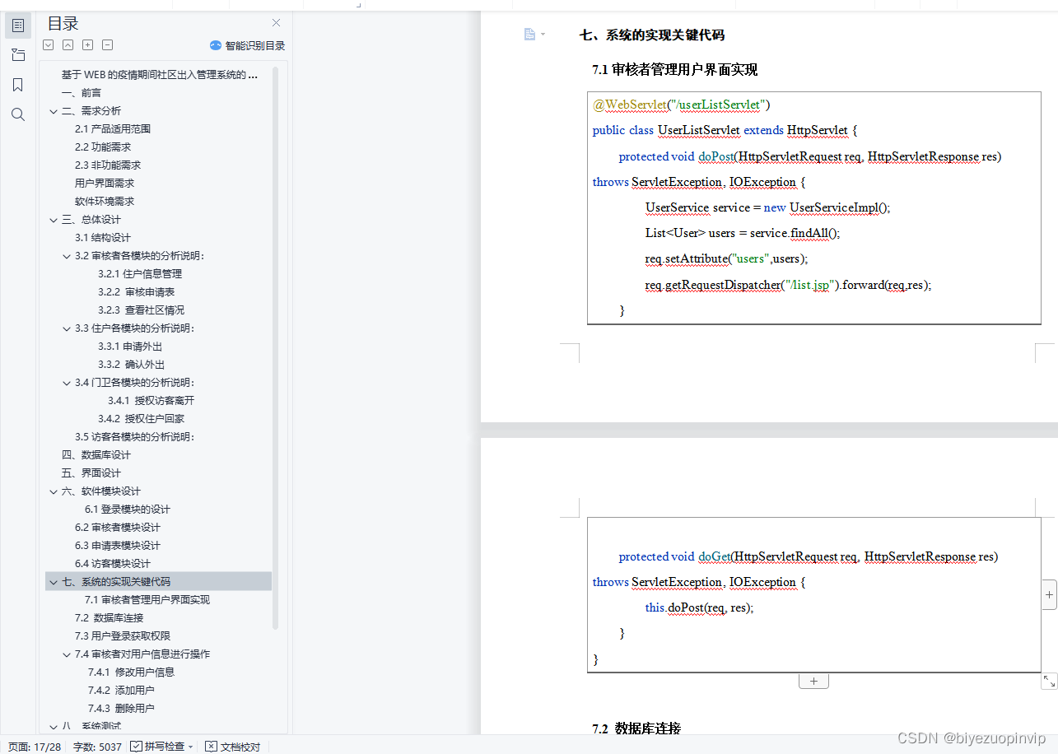This screenshot has width=1058, height=754.
Task: Click 智能识别目录 smart detect button
Action: pyautogui.click(x=247, y=45)
